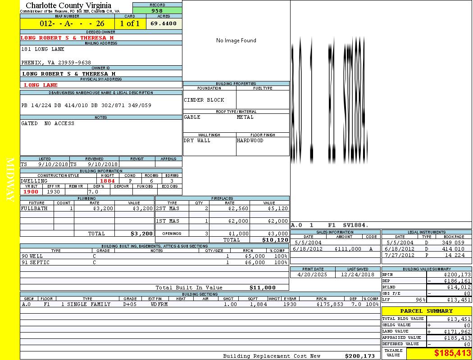Select the record number 958
Screen dimensions: 473x360
pyautogui.click(x=157, y=11)
